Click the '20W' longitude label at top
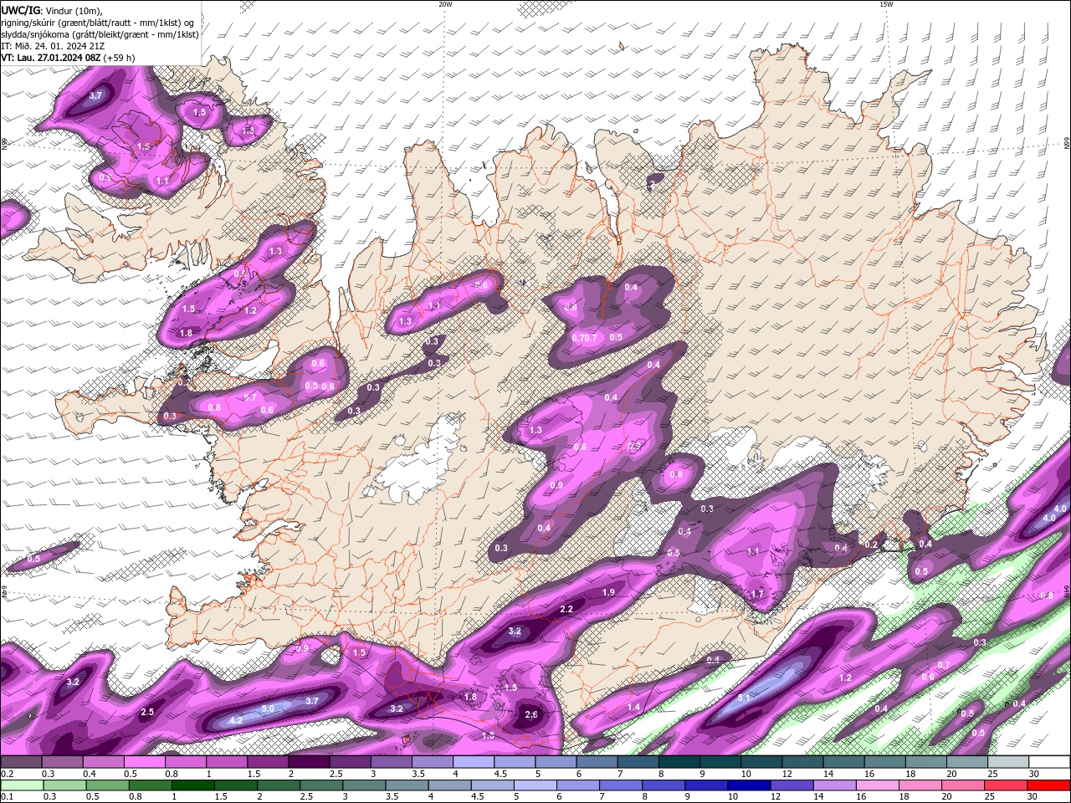 coord(445,4)
